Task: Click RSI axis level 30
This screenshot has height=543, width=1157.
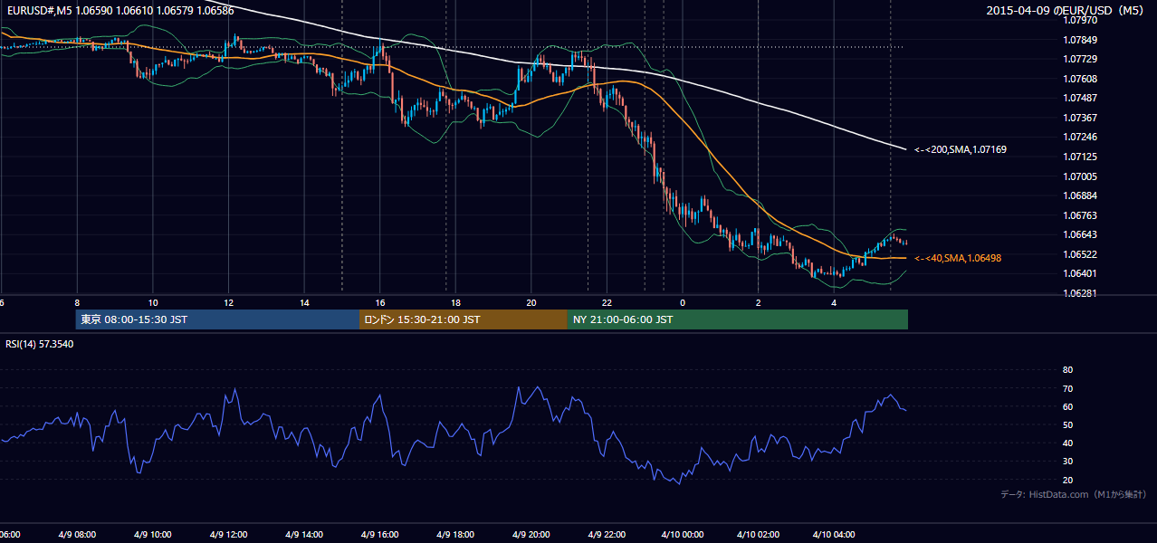Action: click(1067, 462)
